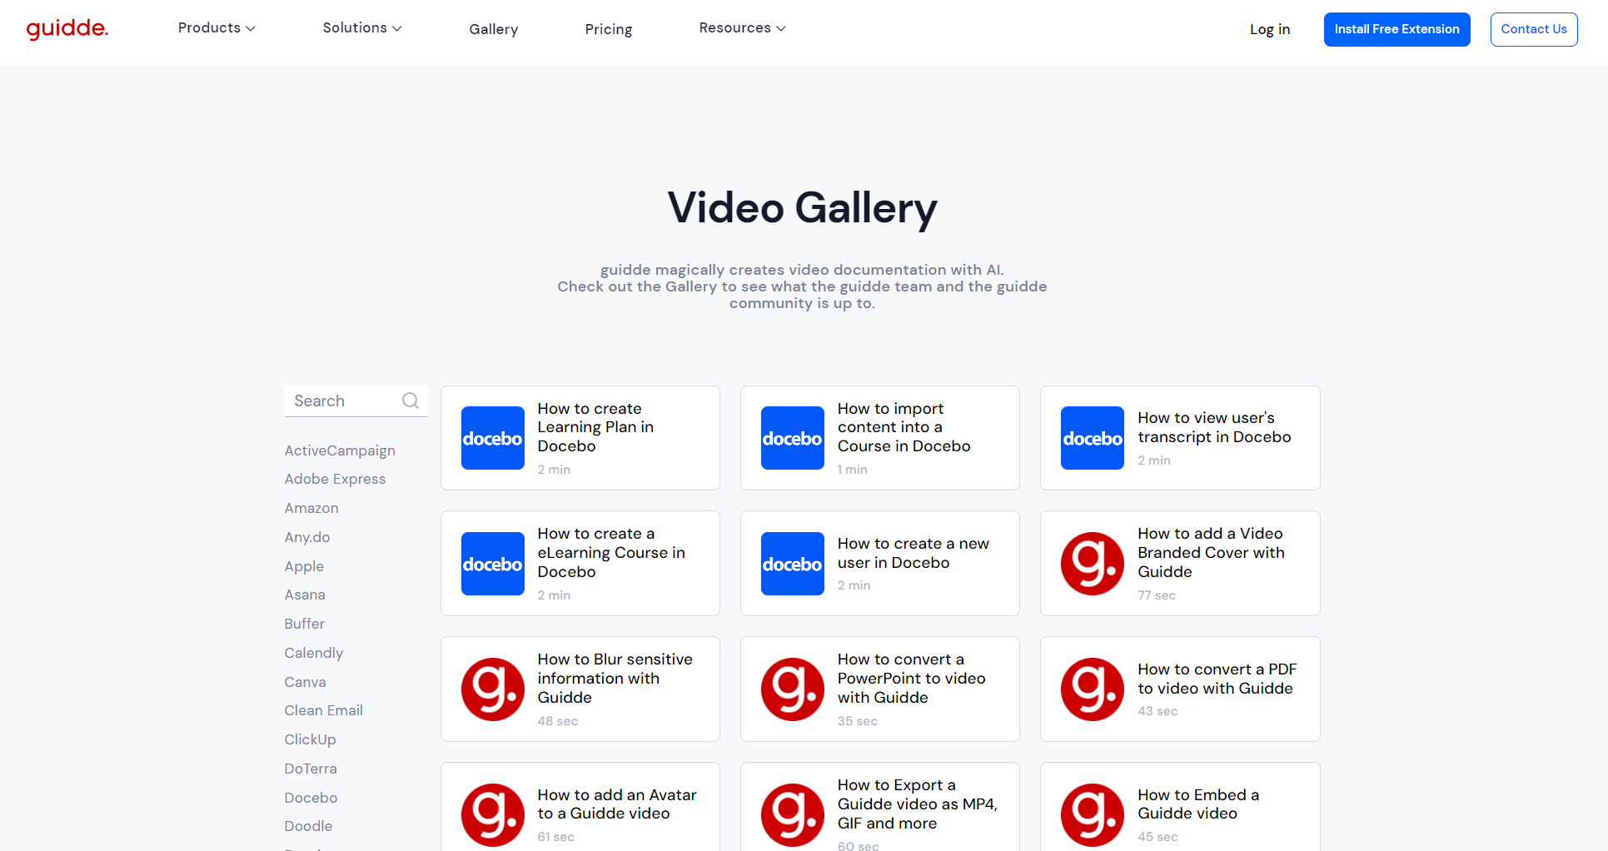1608x851 pixels.
Task: Open the Pricing page
Action: click(x=608, y=29)
